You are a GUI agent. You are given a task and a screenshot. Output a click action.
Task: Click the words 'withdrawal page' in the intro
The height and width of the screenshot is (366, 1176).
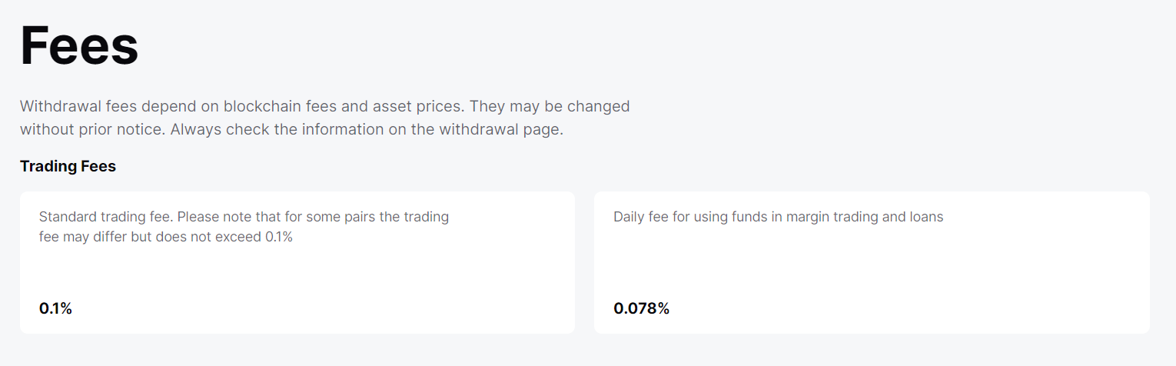click(501, 129)
